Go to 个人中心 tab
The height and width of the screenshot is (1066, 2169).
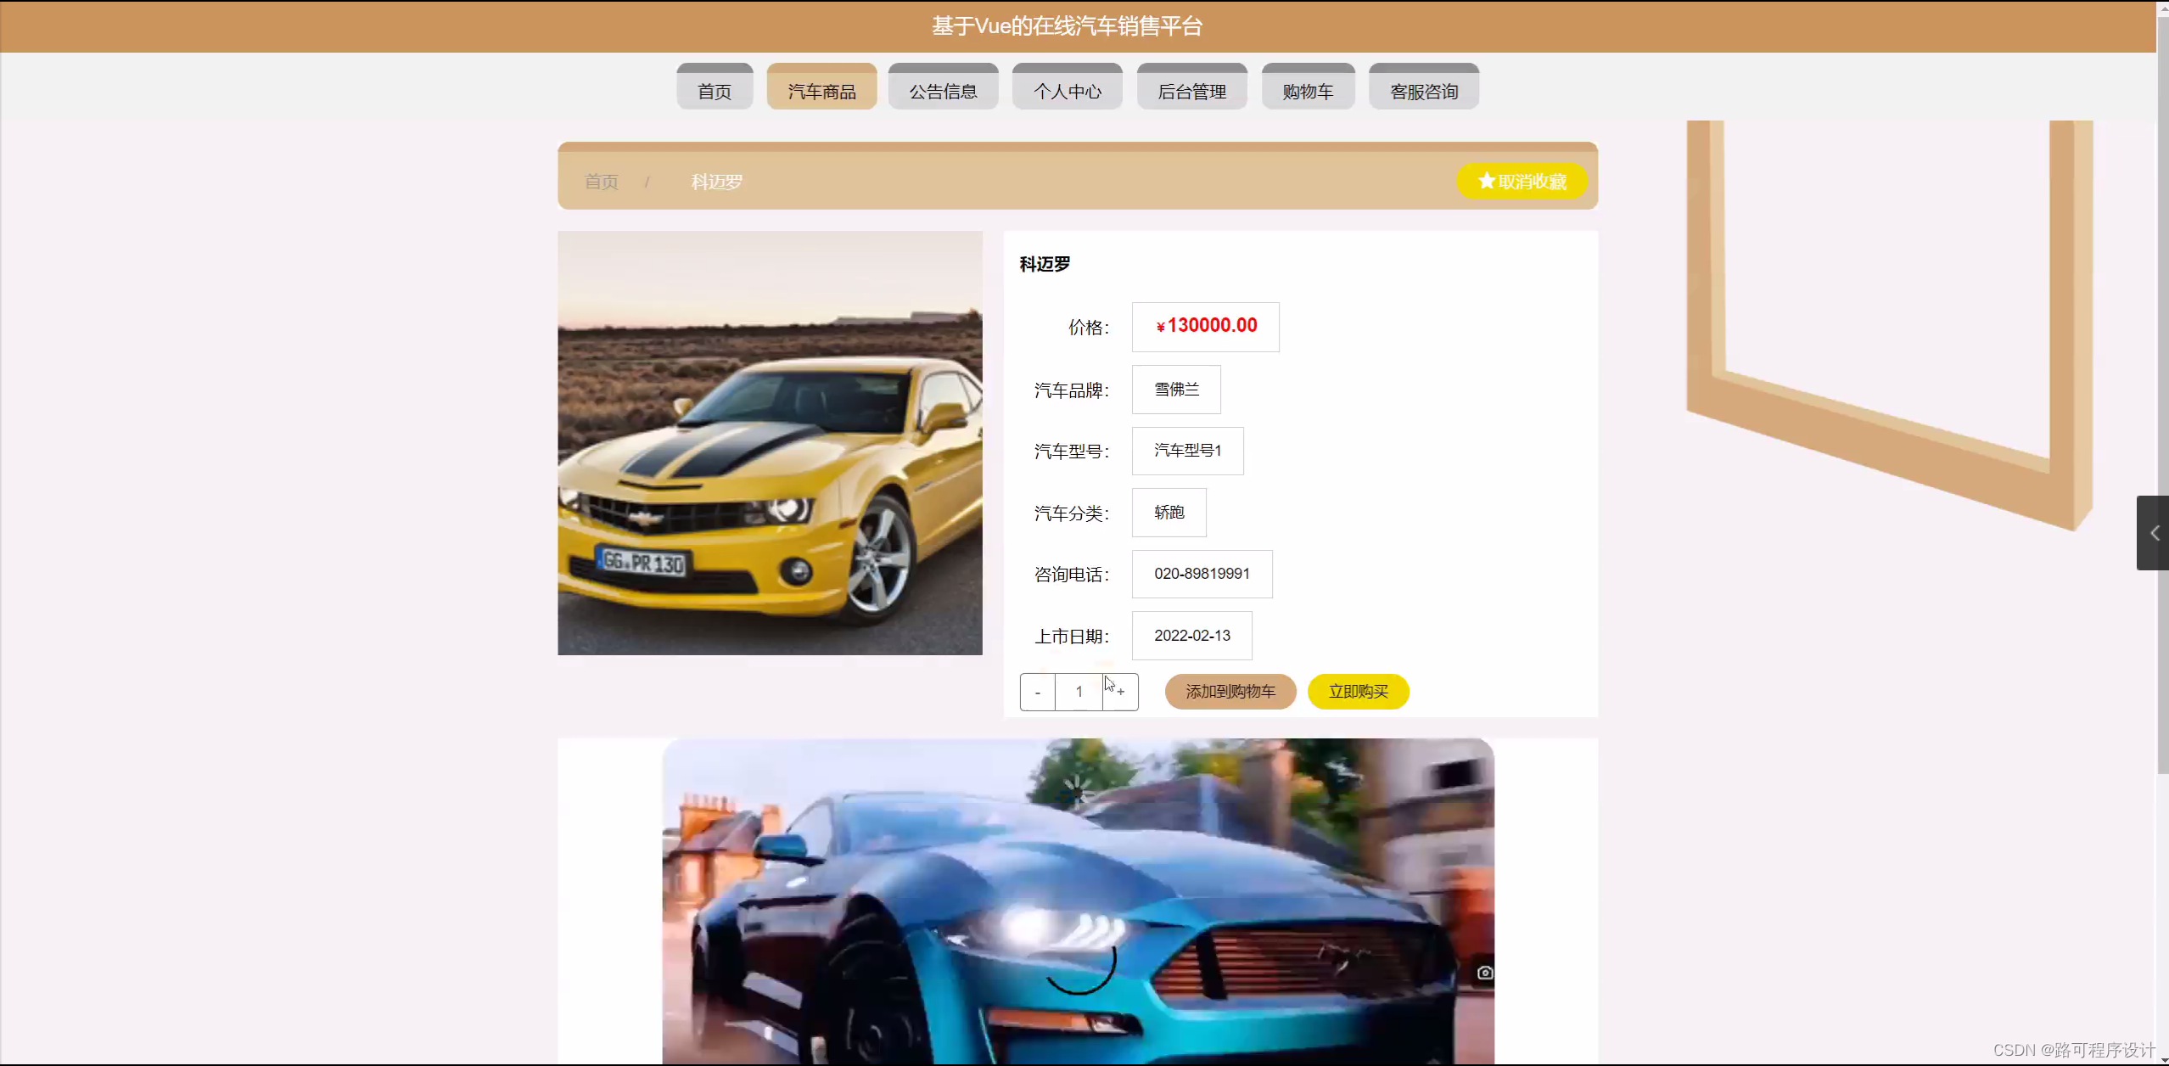(1067, 91)
